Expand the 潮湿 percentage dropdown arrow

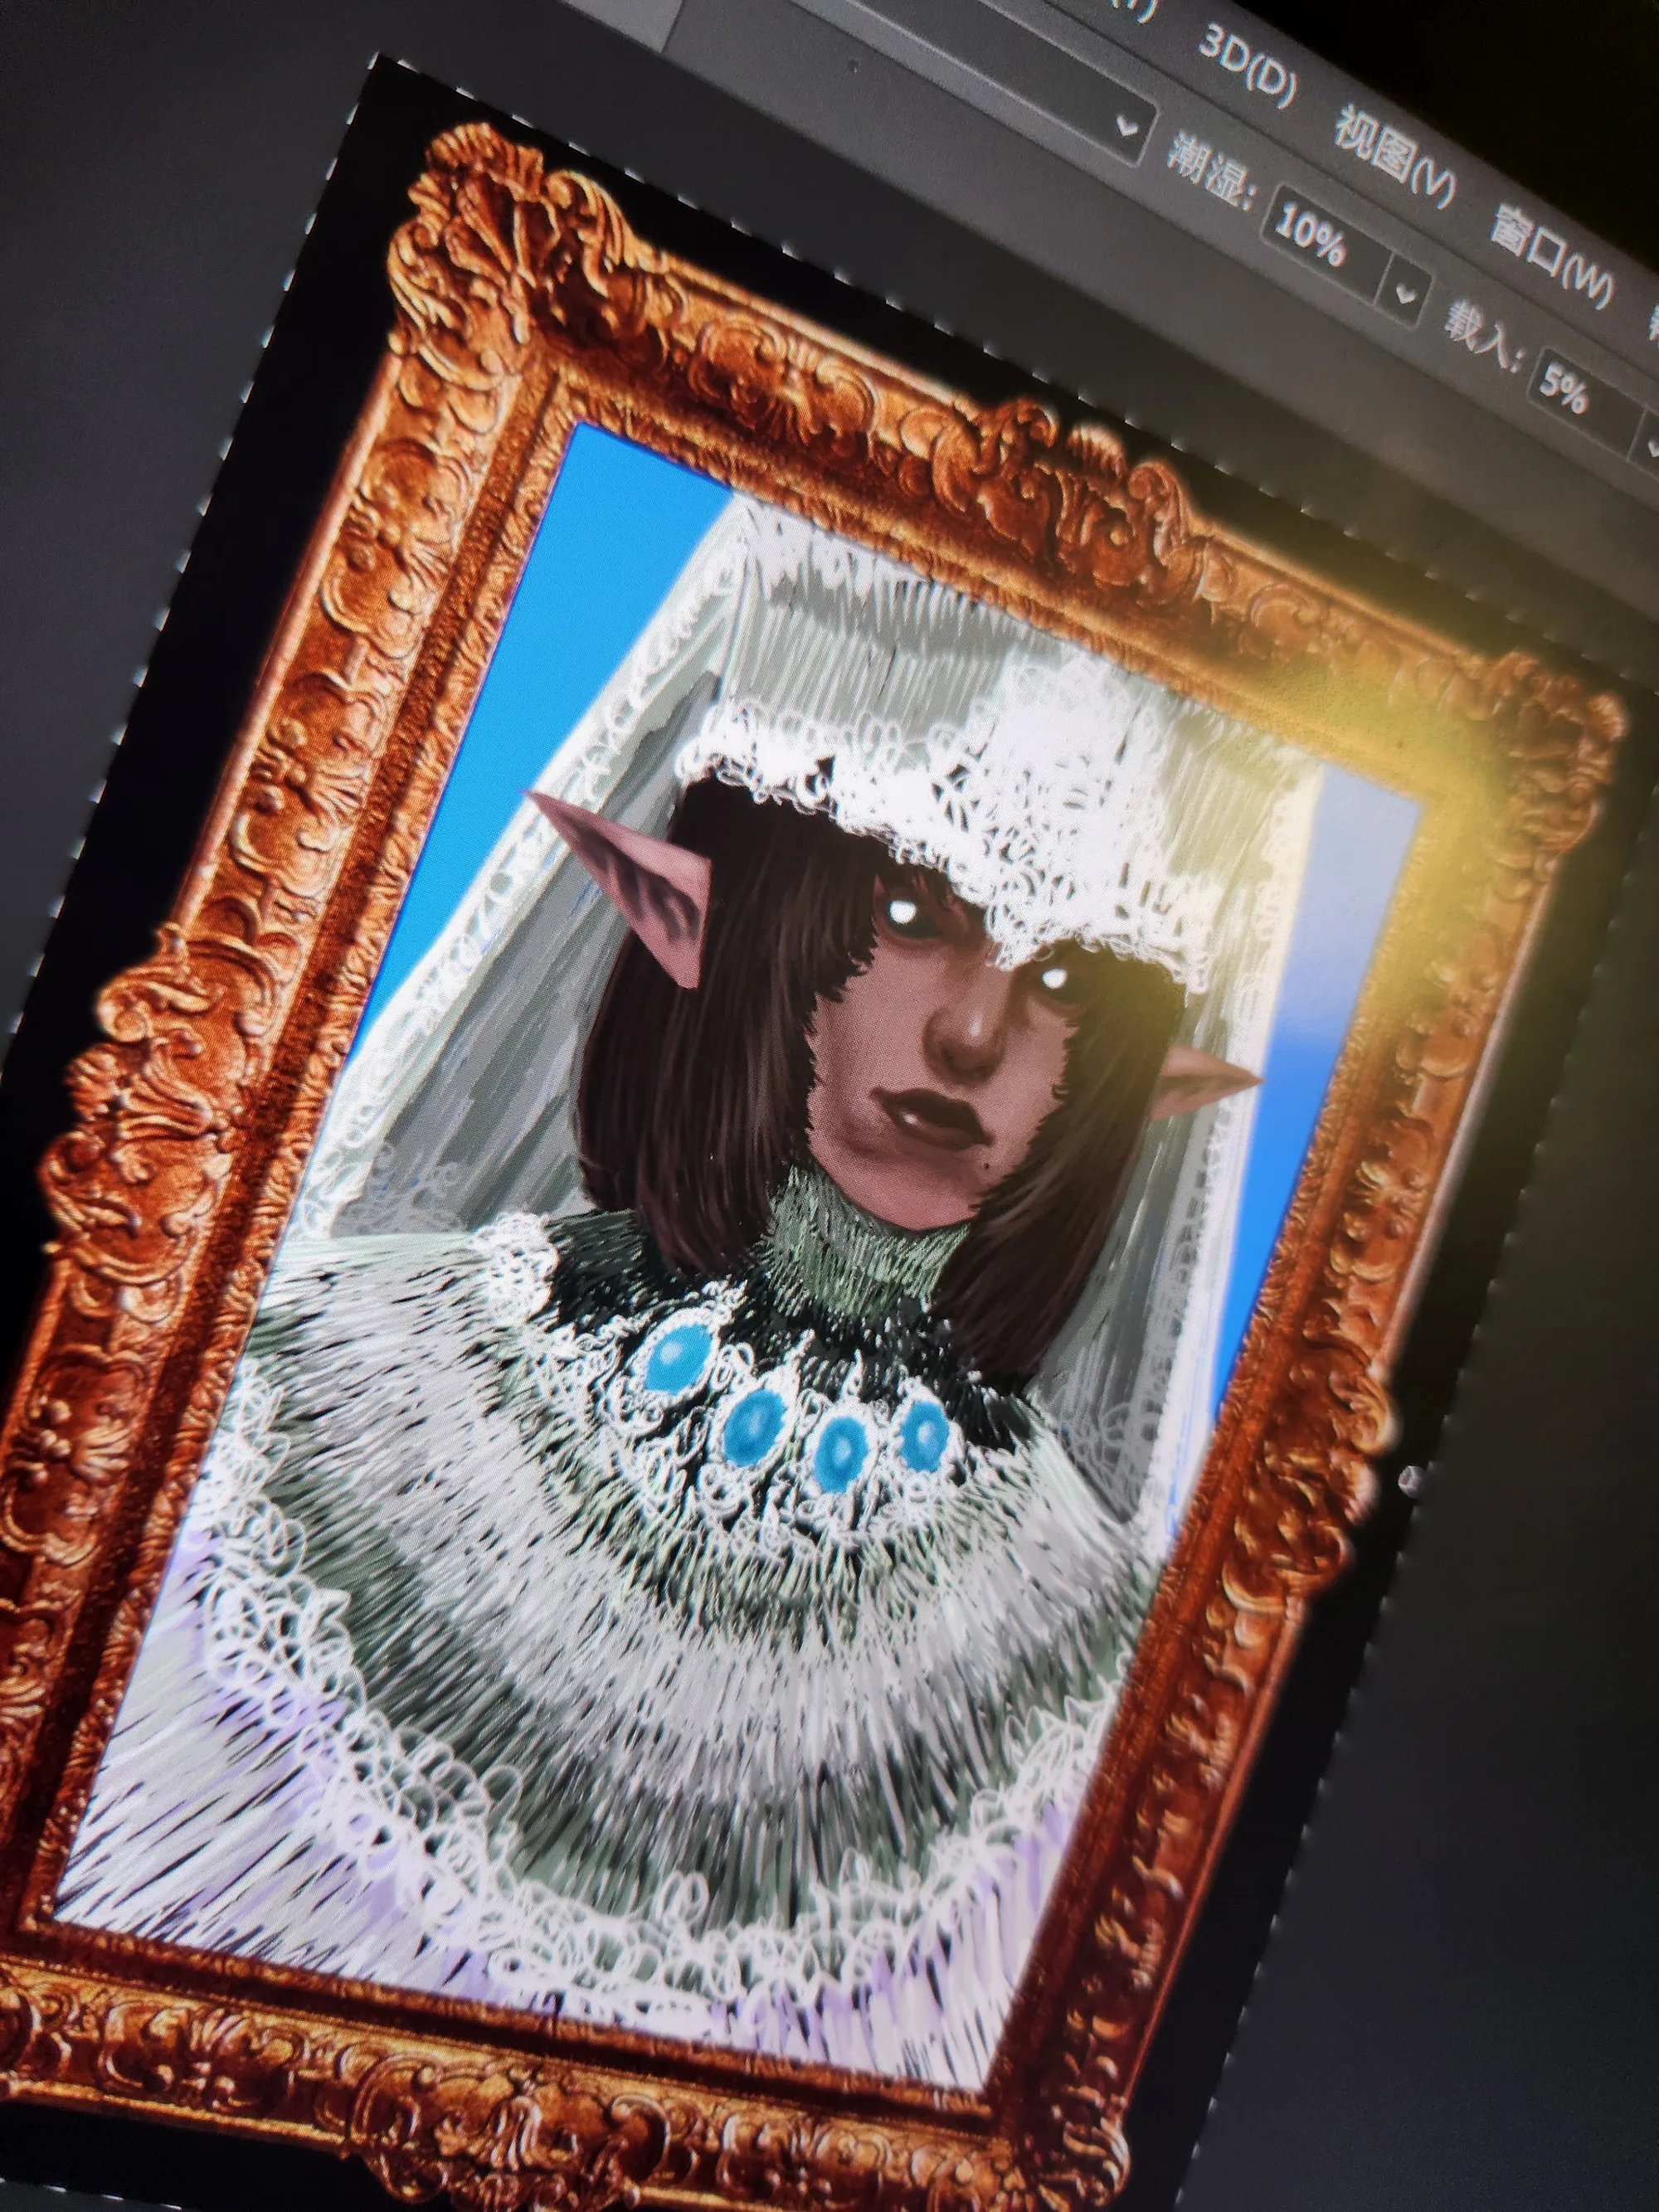click(1406, 295)
